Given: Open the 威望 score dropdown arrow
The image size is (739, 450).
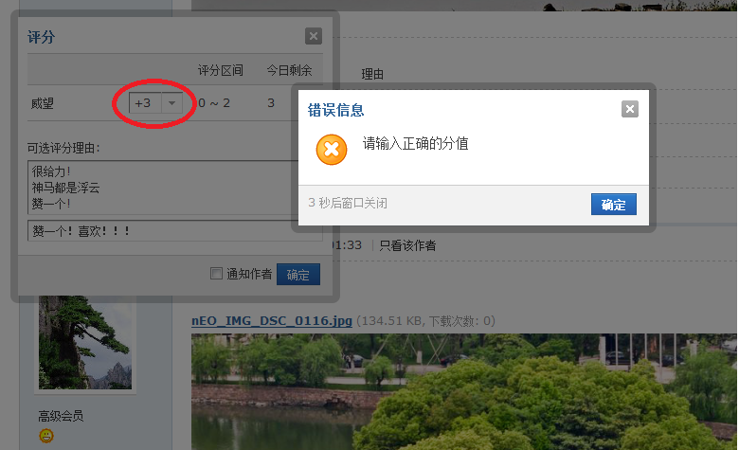Looking at the screenshot, I should tap(171, 102).
